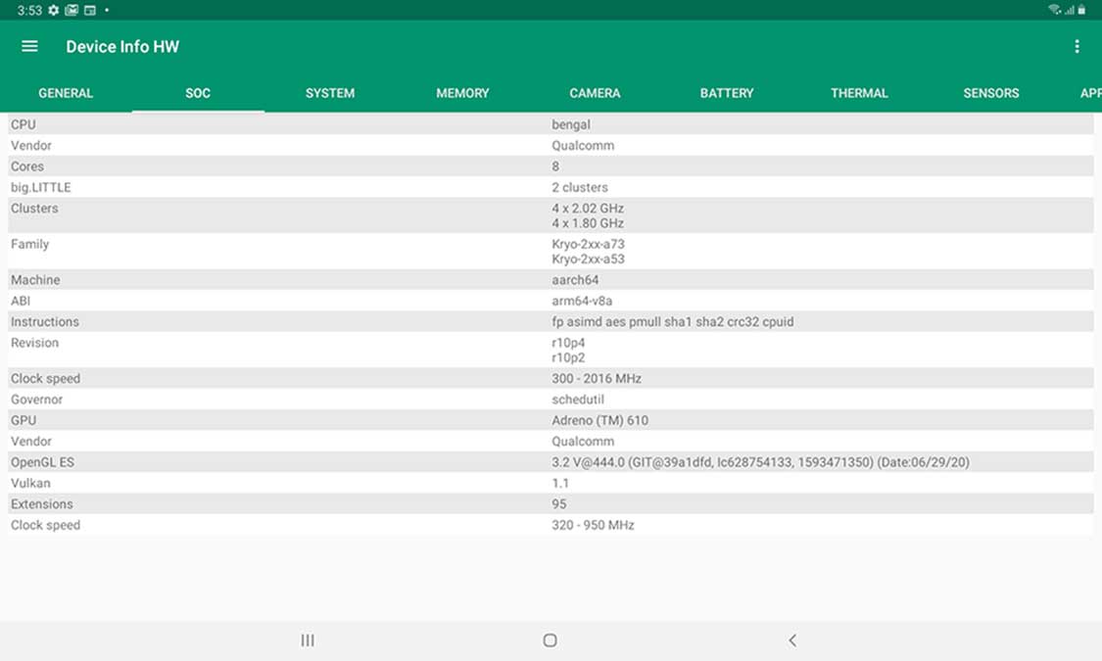The image size is (1102, 661).
Task: Tap the OpenGL ES version row
Action: click(551, 462)
